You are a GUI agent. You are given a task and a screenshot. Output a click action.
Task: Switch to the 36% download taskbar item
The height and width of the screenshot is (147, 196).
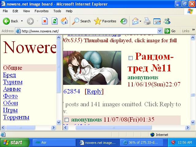(x=141, y=142)
